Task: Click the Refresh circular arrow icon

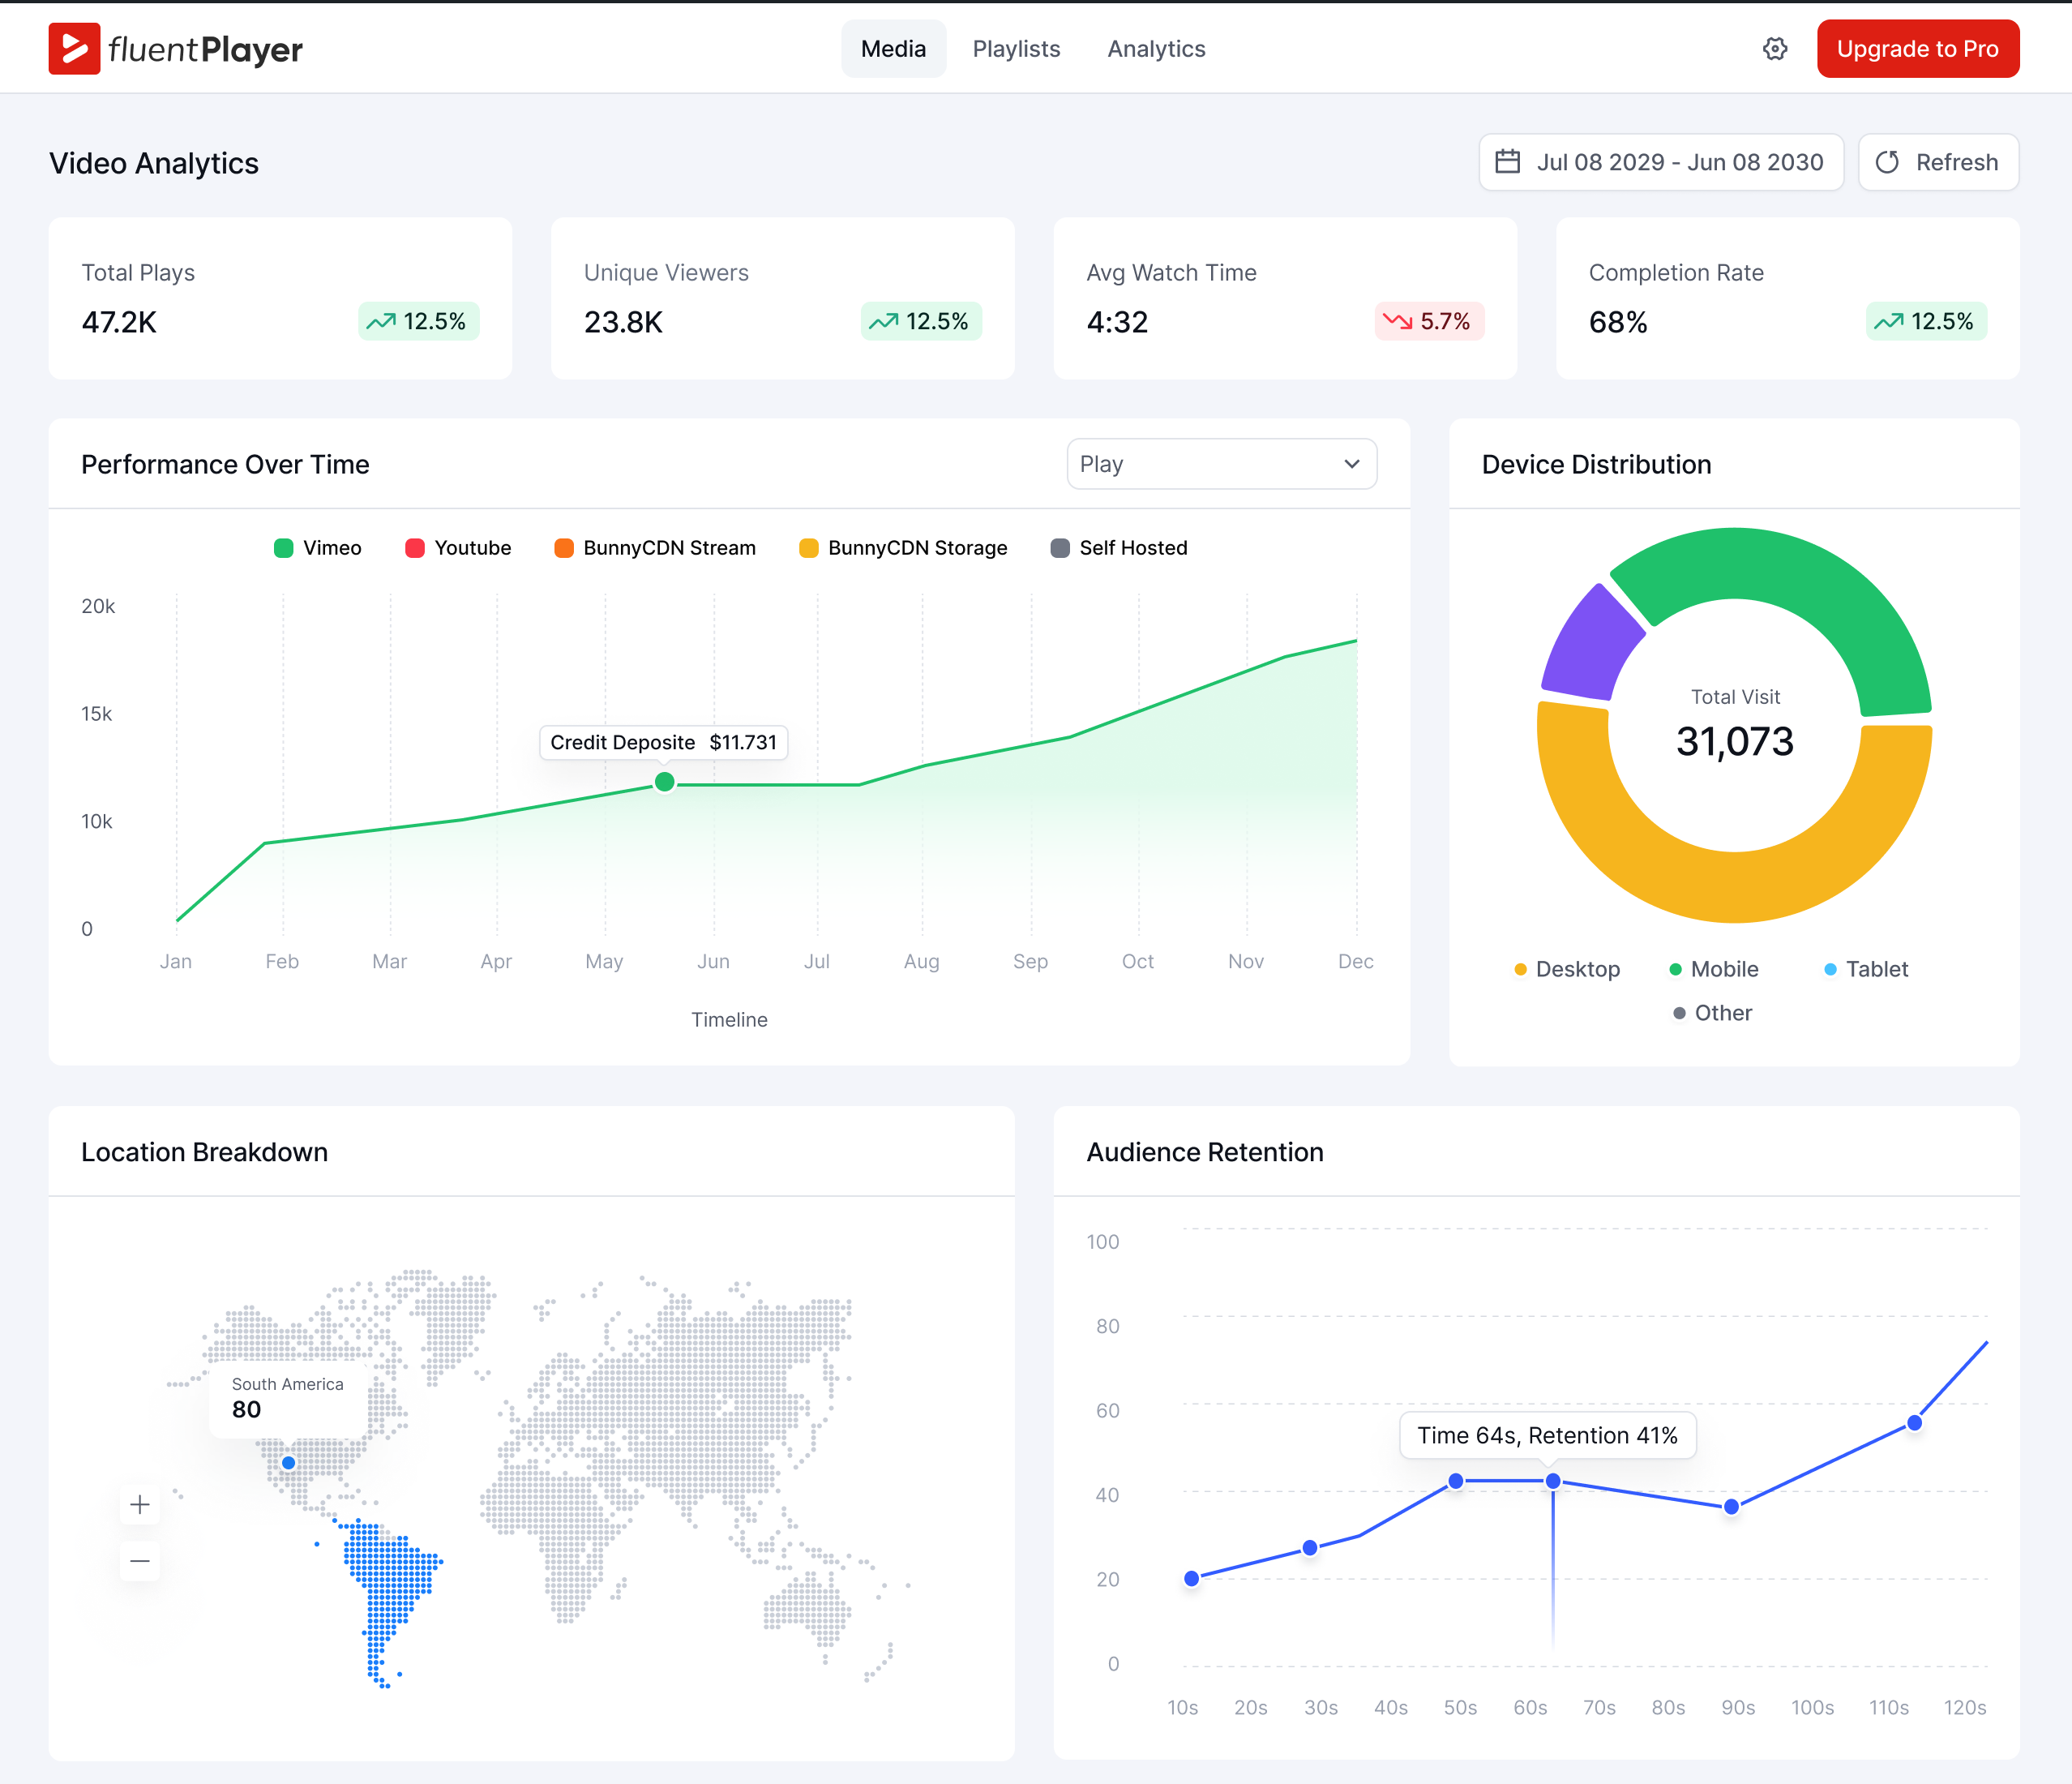Action: (1886, 162)
